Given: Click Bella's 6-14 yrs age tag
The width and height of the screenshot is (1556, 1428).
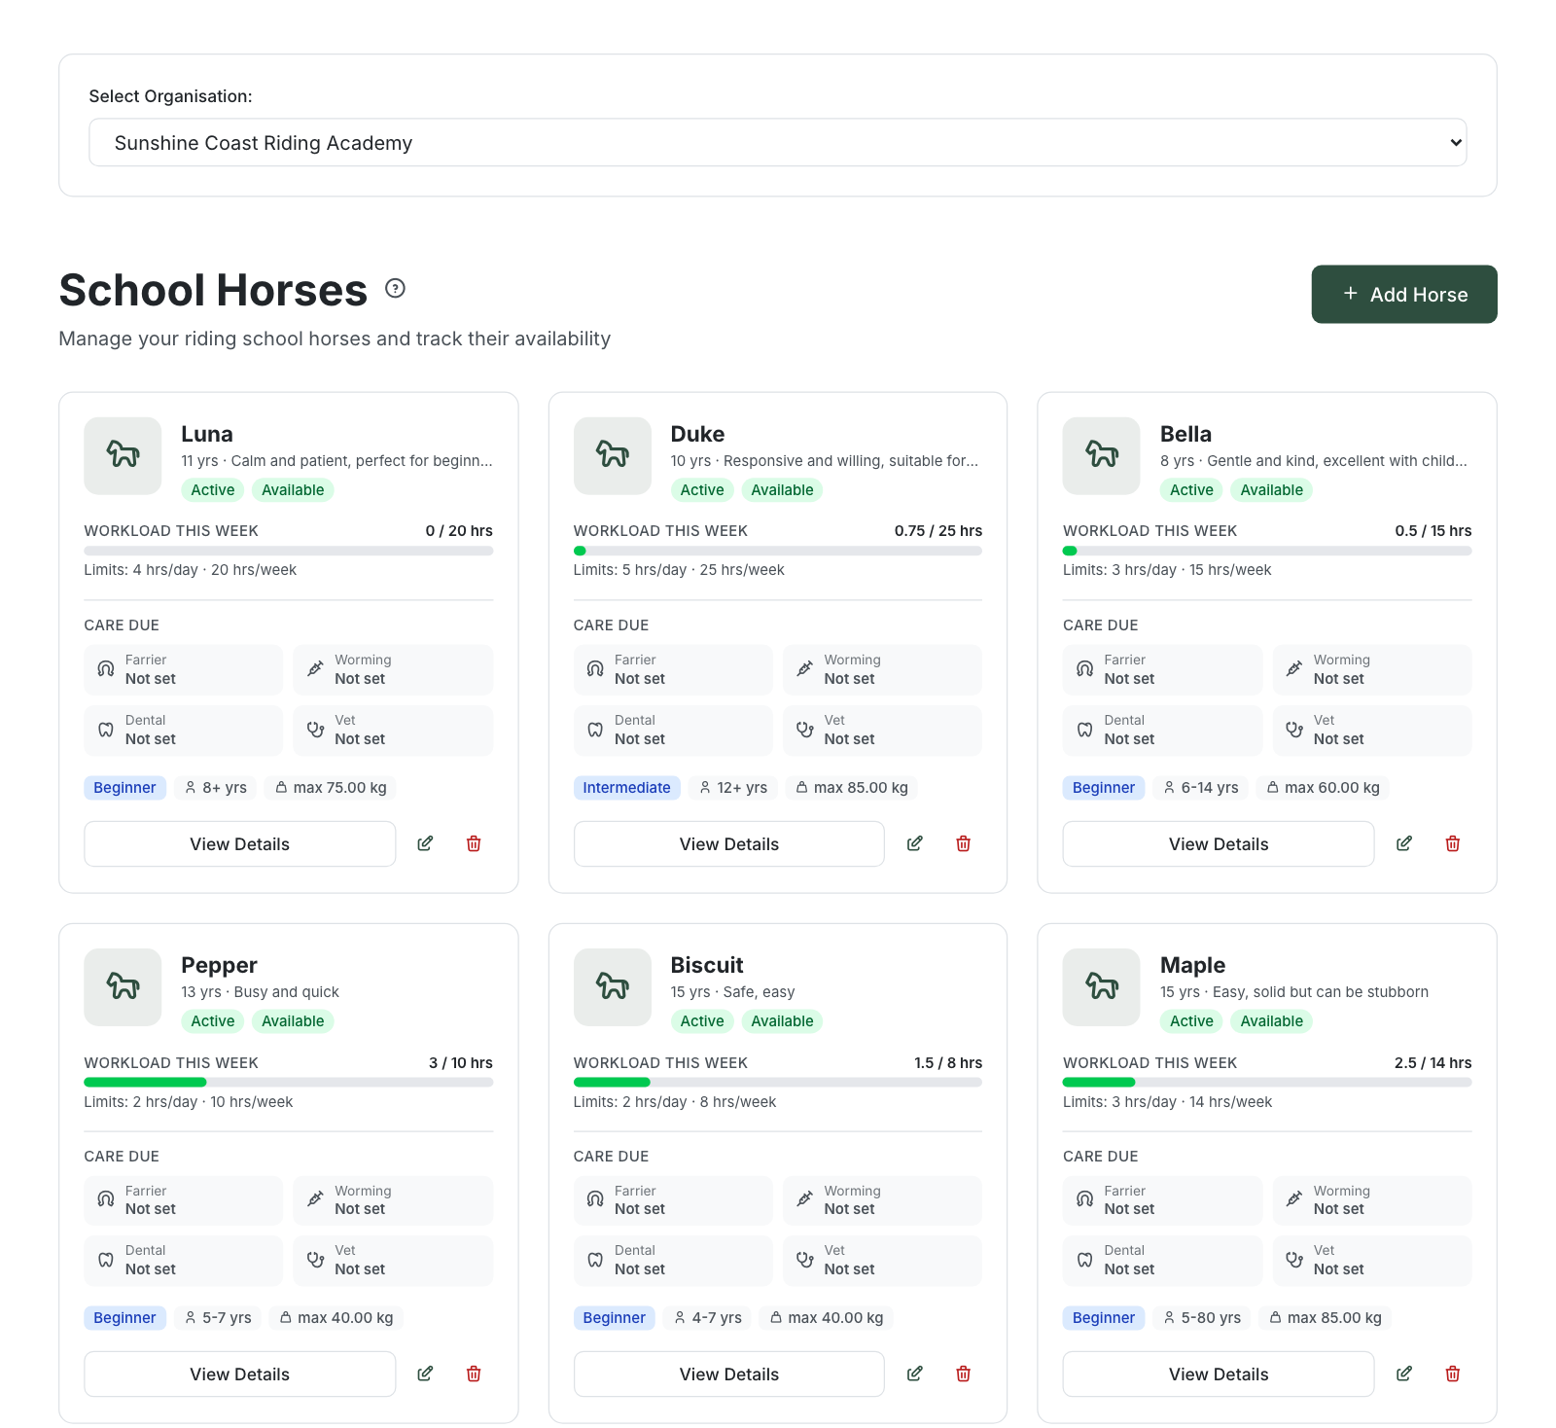Looking at the screenshot, I should point(1200,787).
